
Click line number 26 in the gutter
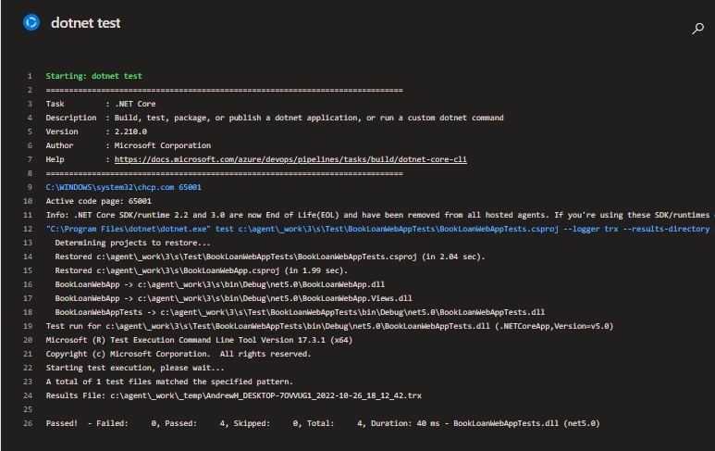click(28, 423)
